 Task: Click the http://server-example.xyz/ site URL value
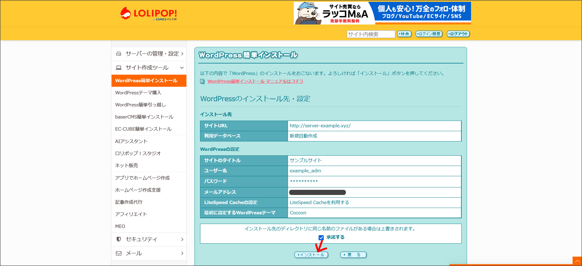click(x=320, y=126)
